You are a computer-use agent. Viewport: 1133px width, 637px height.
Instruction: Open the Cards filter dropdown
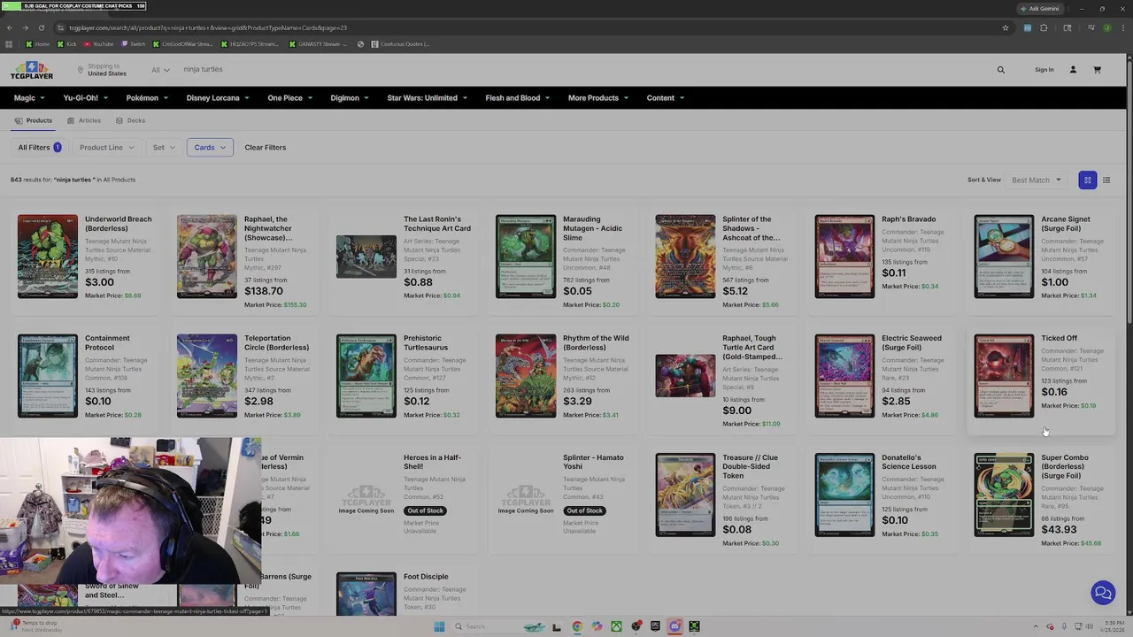click(x=210, y=148)
